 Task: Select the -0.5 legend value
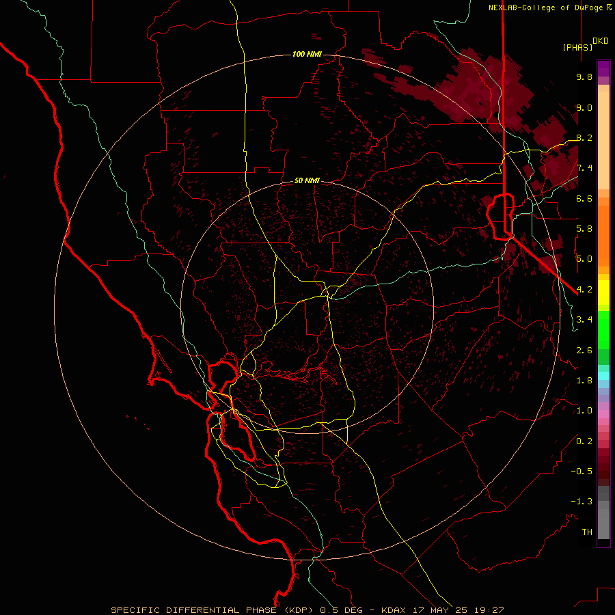(x=582, y=471)
